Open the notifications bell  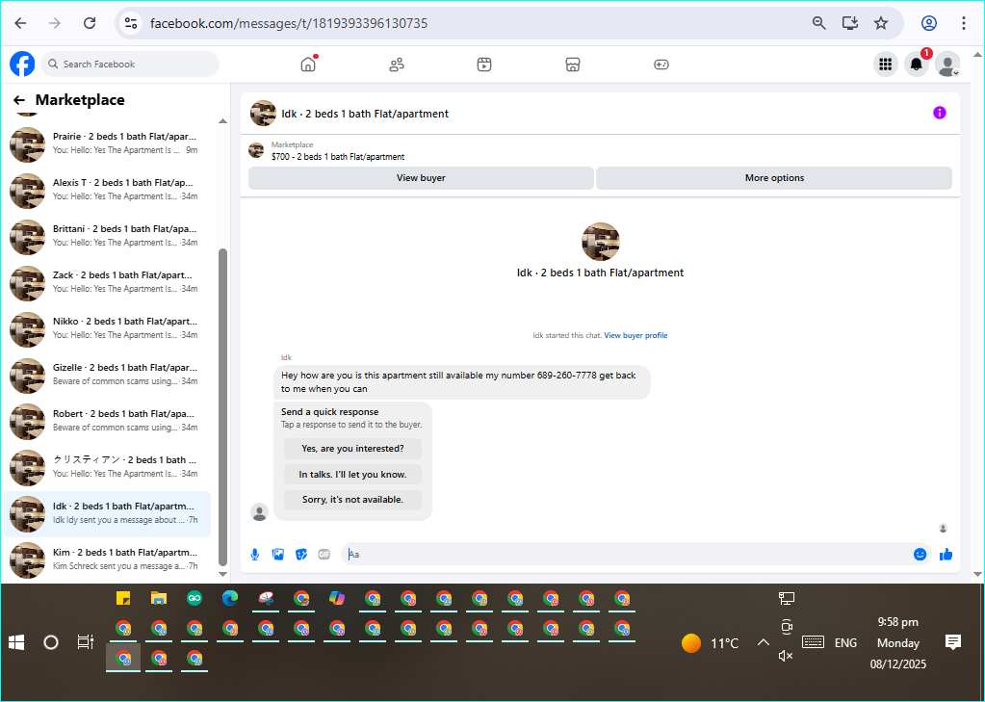coord(917,65)
